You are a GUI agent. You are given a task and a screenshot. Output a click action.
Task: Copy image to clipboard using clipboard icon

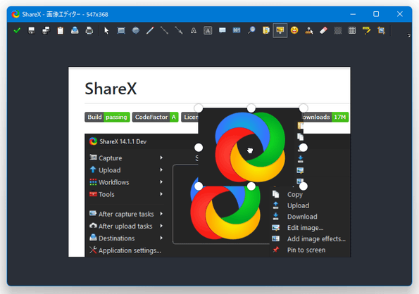[61, 30]
